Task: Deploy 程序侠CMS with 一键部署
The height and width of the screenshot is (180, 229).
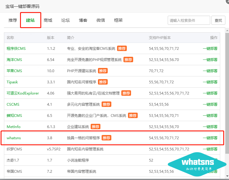Action: [210, 49]
